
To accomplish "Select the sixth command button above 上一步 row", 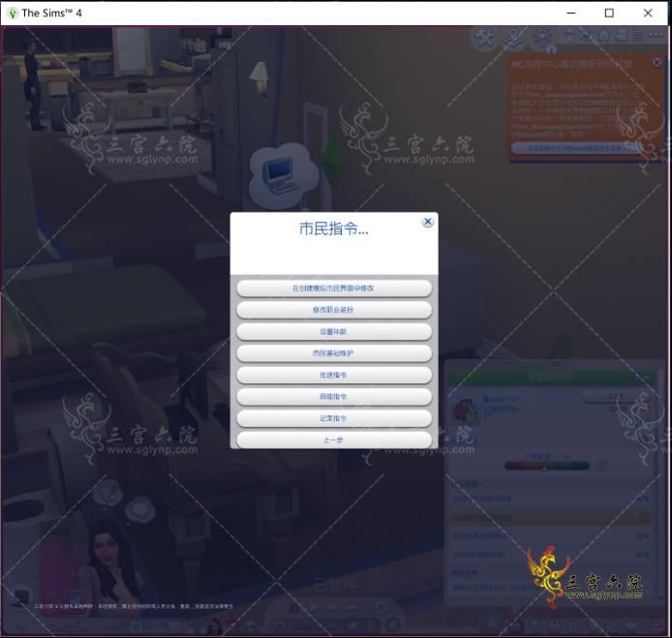I will 334,397.
